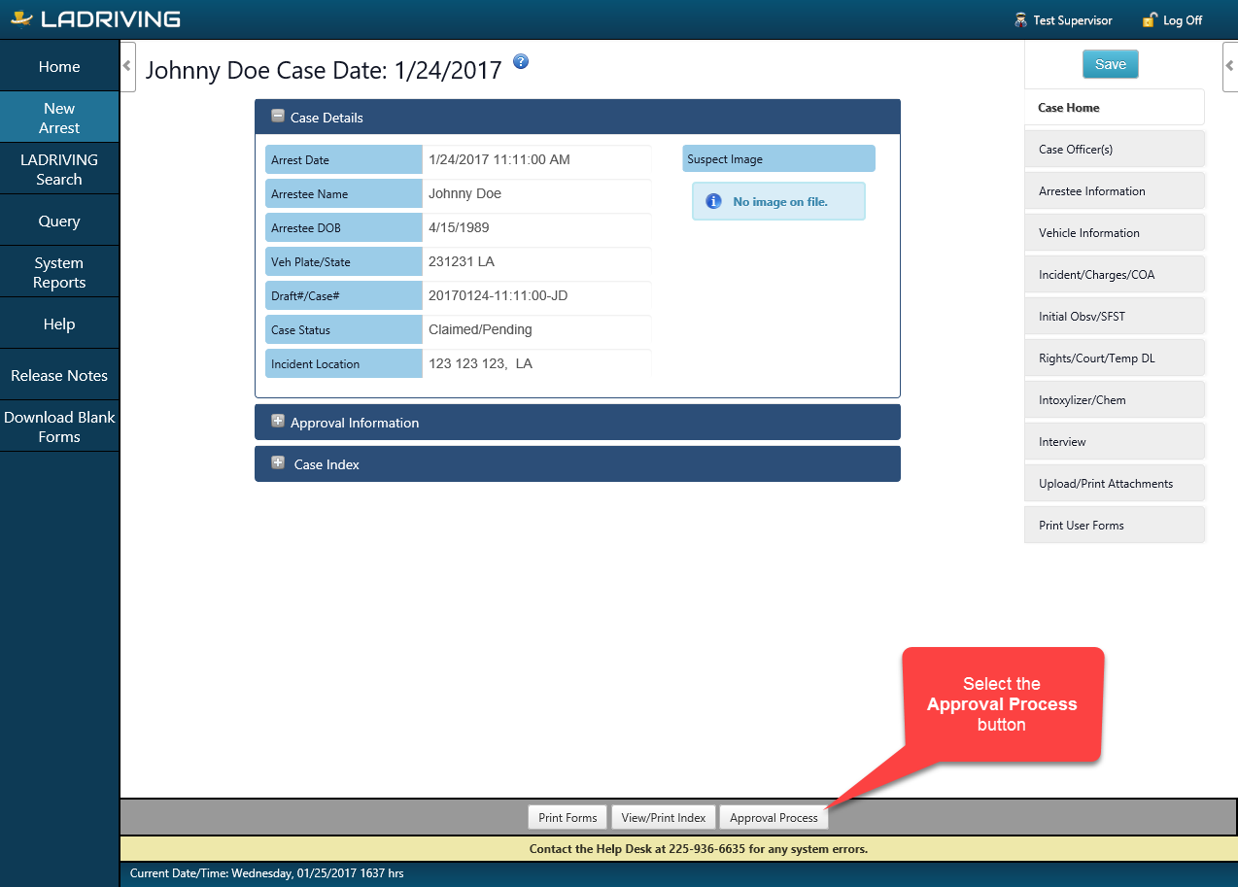Collapse the right panel arrow handle
Screen dimensions: 1238x887
(x=1229, y=66)
